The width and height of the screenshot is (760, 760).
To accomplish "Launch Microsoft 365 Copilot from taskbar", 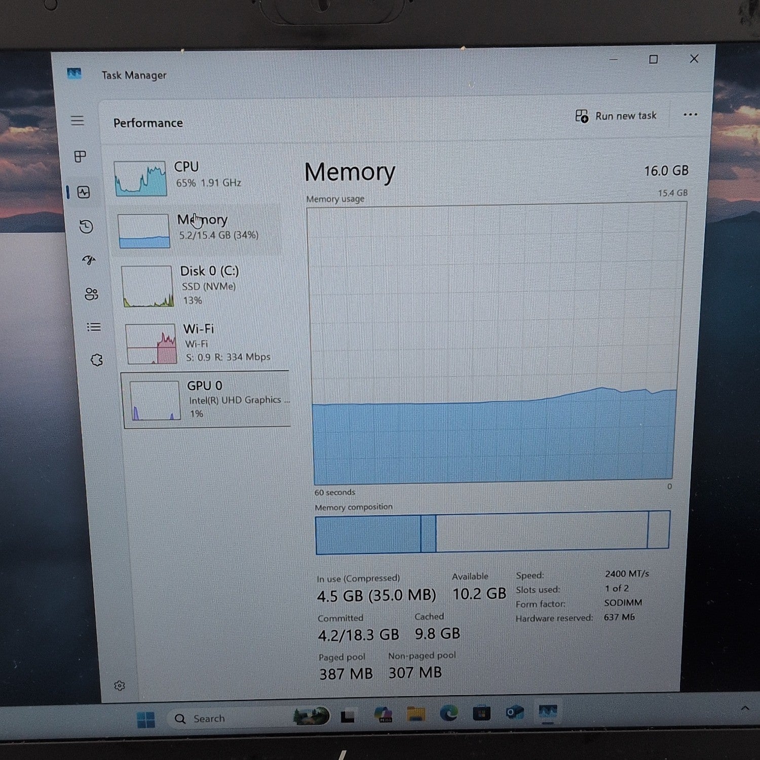I will (x=384, y=715).
